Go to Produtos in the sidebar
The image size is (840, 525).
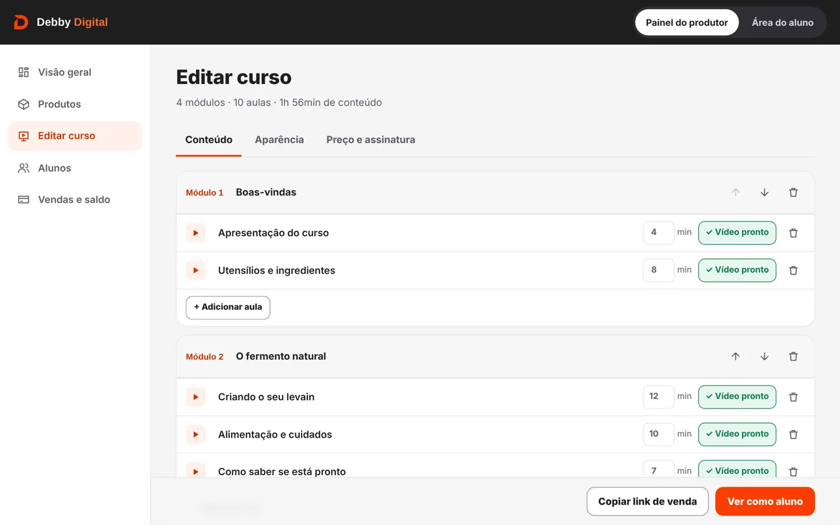click(75, 104)
